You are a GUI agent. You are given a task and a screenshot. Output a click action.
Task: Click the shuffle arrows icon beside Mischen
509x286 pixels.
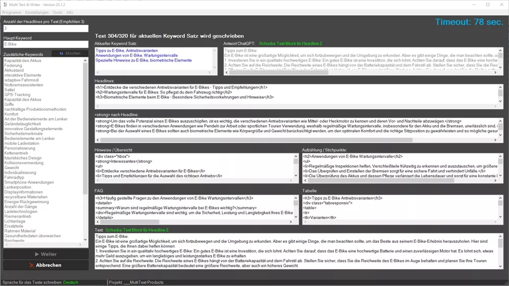pos(62,53)
